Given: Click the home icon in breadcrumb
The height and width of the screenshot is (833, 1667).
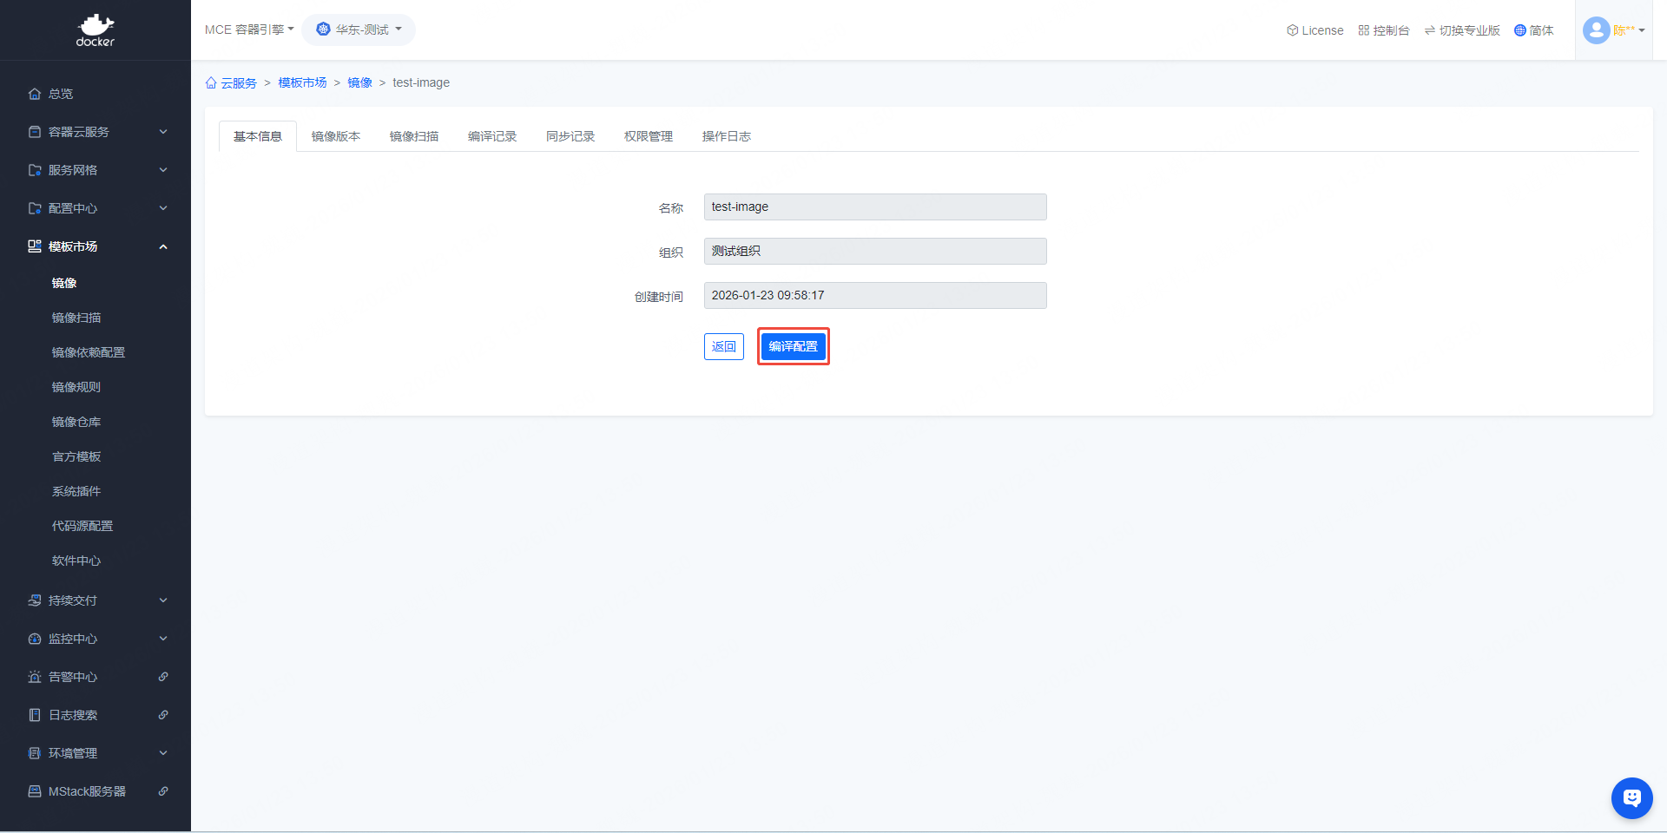Looking at the screenshot, I should click(x=211, y=83).
